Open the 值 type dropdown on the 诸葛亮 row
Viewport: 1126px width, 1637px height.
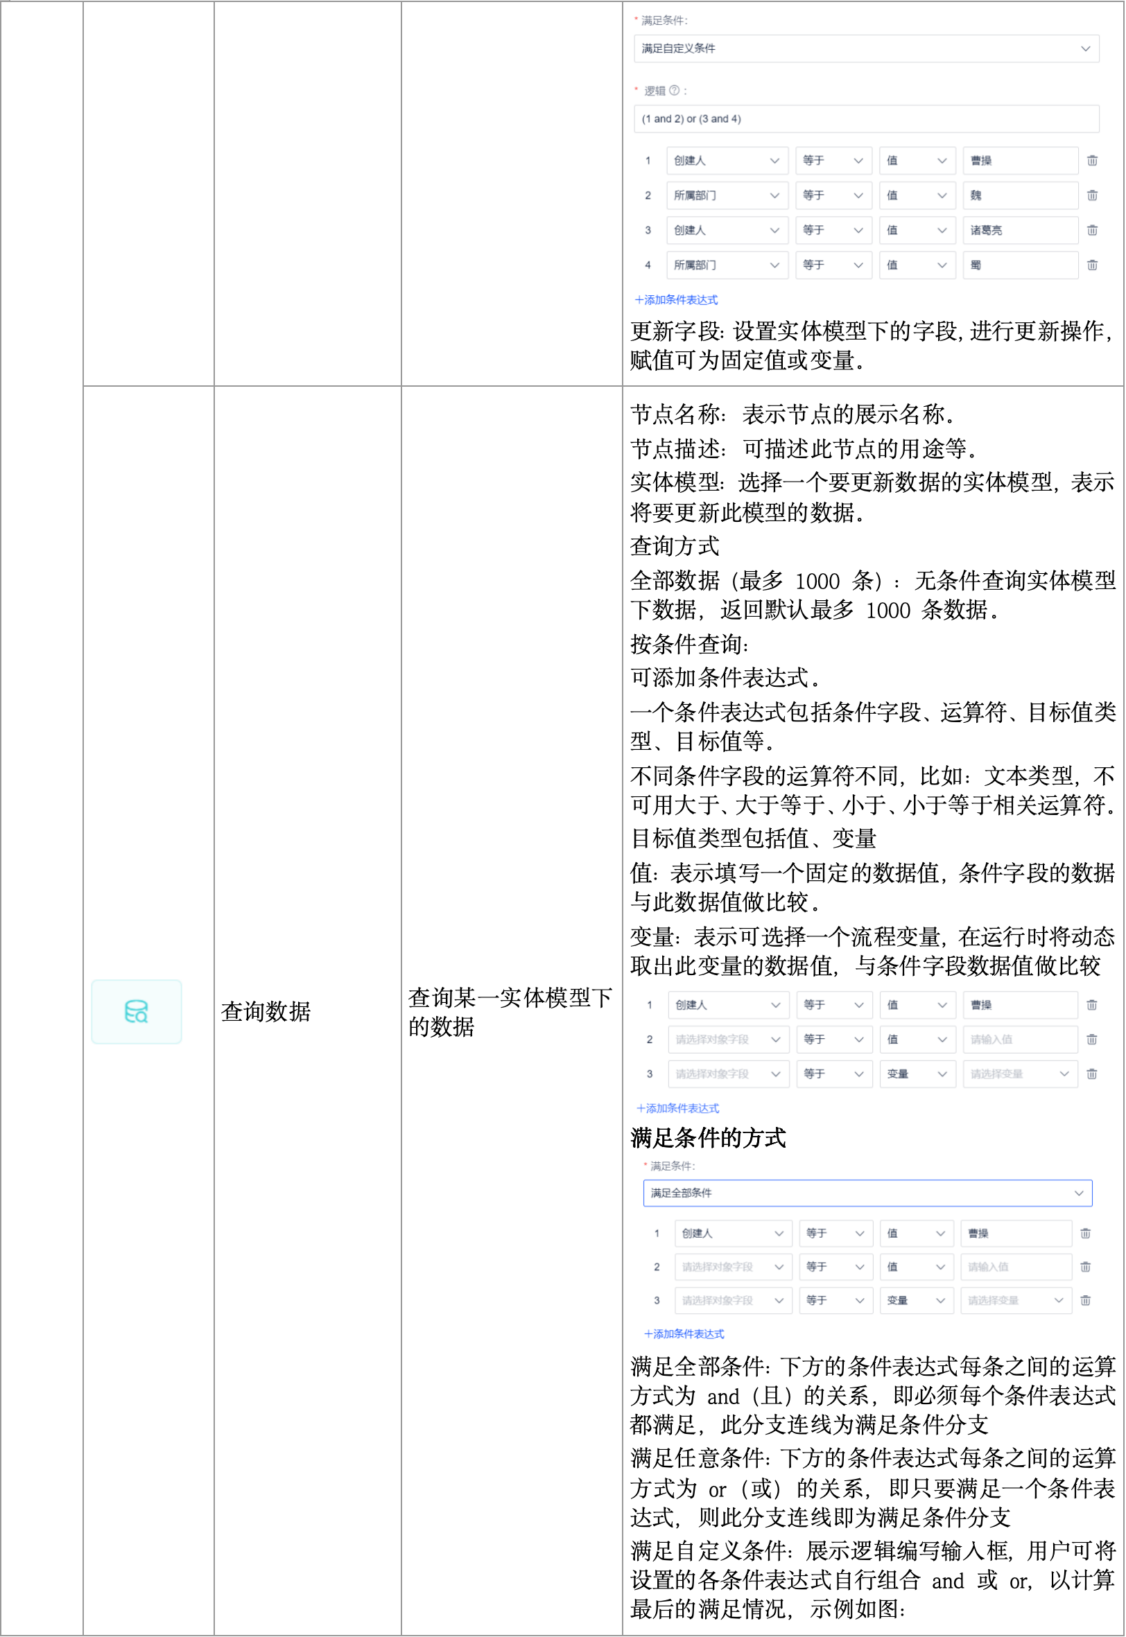pos(917,230)
